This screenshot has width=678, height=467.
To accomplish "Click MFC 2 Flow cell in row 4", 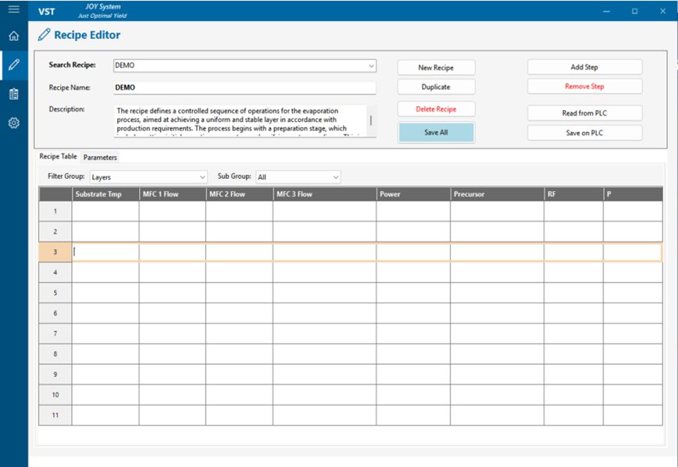I will click(239, 273).
